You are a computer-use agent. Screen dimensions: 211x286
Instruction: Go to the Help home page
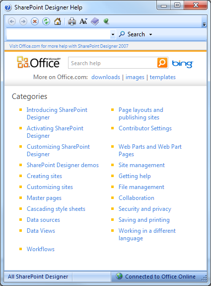58,21
